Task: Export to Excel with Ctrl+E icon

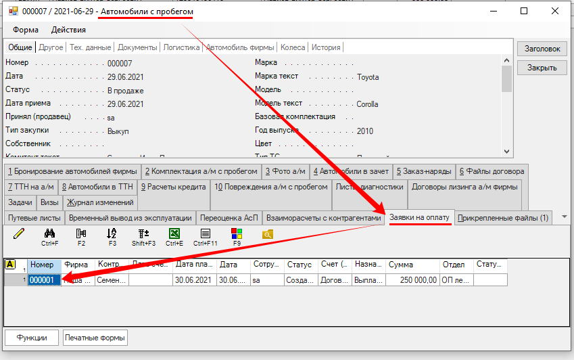Action: (x=174, y=234)
